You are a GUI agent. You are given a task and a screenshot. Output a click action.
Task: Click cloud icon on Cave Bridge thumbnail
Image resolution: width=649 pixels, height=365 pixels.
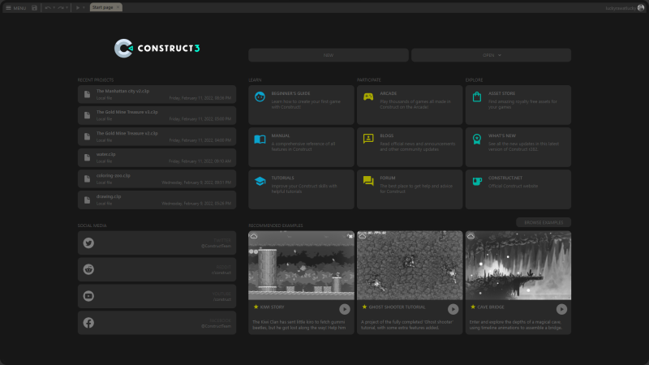pos(471,236)
